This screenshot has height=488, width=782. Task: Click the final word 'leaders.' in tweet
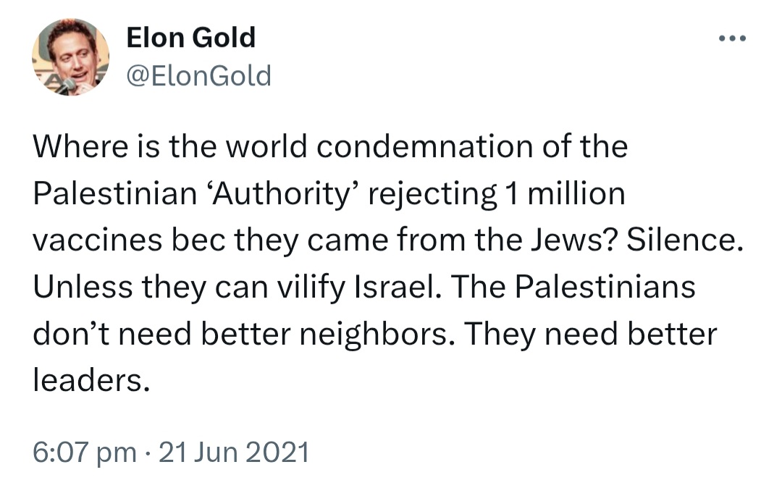(x=91, y=381)
